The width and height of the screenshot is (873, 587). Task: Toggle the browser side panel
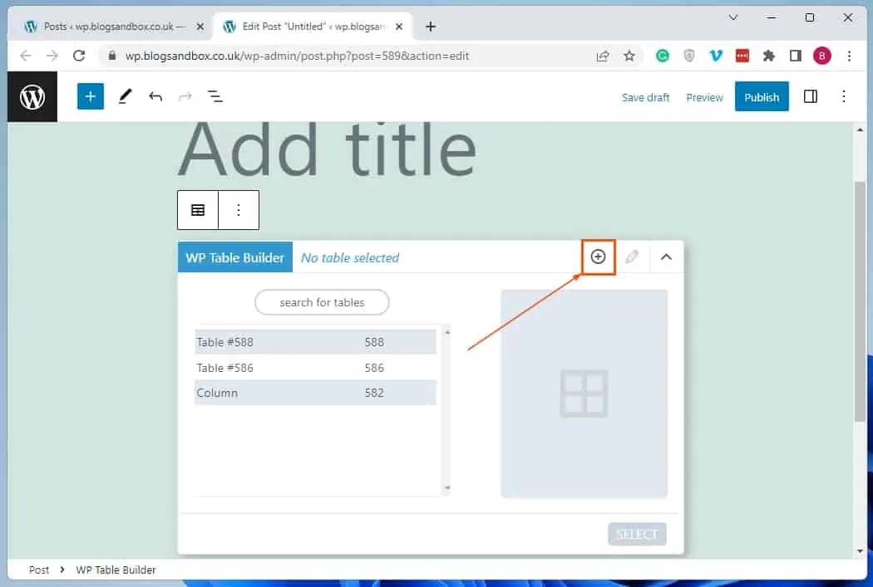point(796,56)
